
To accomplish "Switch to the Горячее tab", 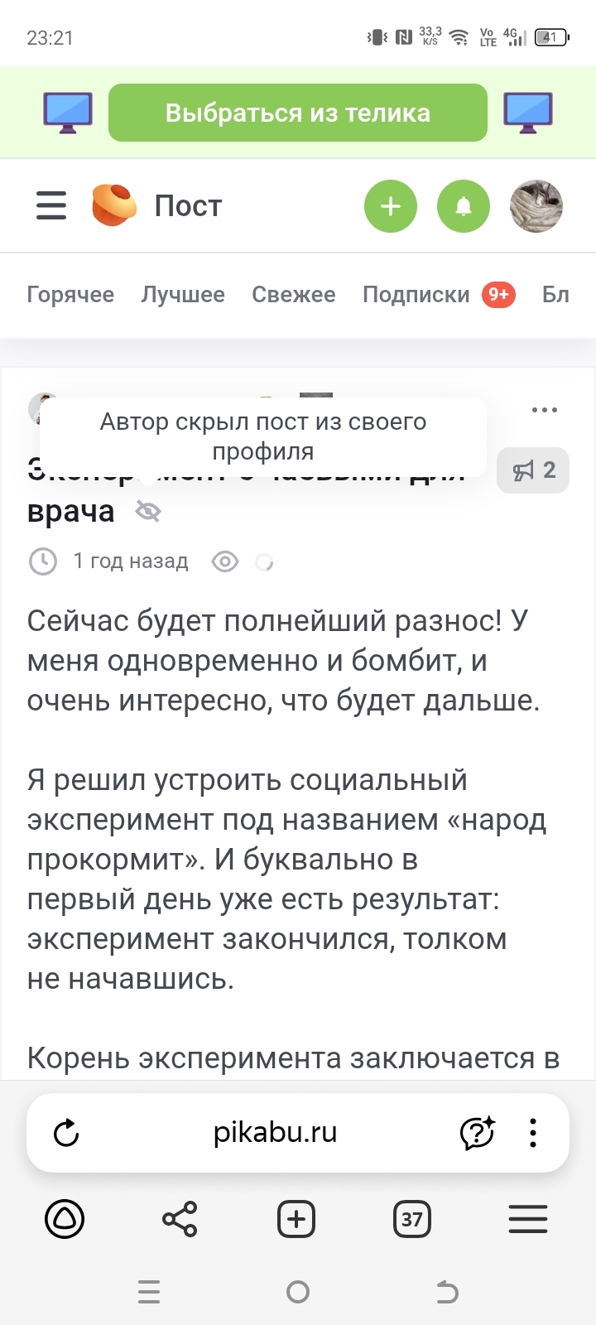I will click(70, 295).
